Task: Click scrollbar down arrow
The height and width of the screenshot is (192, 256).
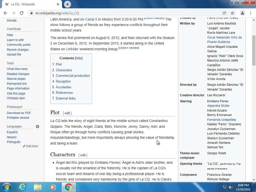Action: (x=254, y=180)
